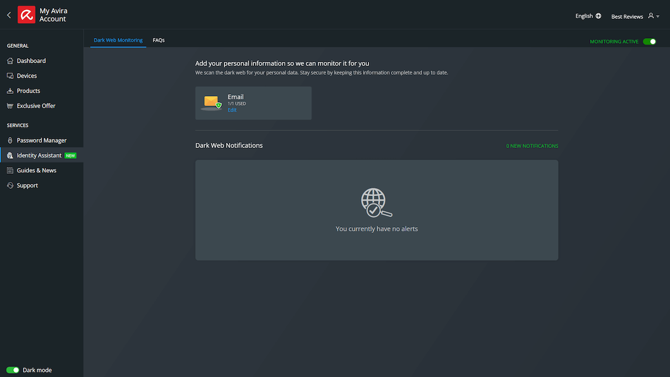The width and height of the screenshot is (670, 377).
Task: Toggle Monitoring Active off
Action: [650, 41]
